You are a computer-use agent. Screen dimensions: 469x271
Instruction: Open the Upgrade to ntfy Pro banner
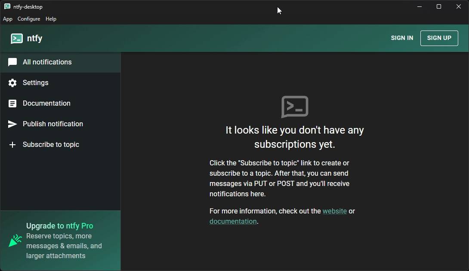tap(60, 241)
